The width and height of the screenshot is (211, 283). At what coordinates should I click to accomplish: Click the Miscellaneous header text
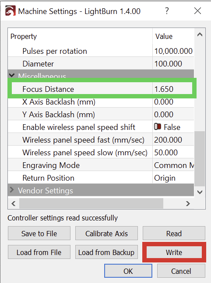tap(42, 75)
